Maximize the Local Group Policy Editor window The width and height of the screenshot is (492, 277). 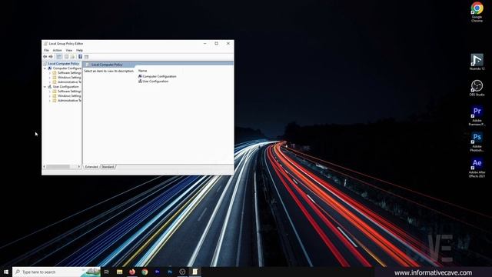(217, 43)
